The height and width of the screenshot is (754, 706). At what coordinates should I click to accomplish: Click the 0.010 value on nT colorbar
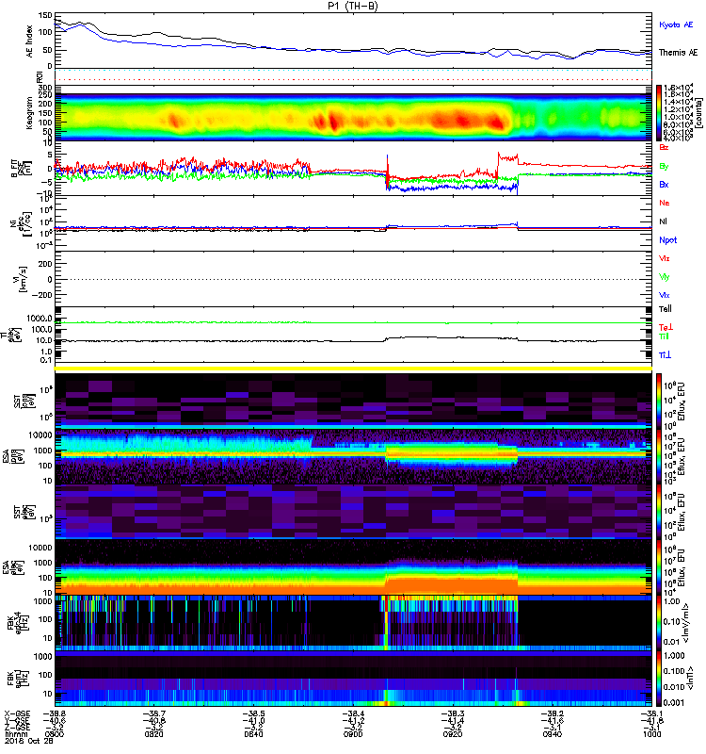point(673,687)
